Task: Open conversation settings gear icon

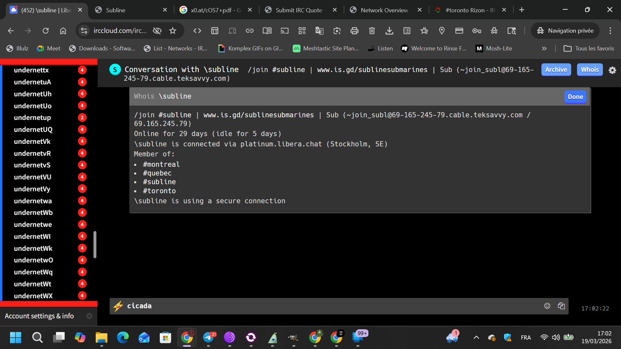Action: pyautogui.click(x=612, y=70)
